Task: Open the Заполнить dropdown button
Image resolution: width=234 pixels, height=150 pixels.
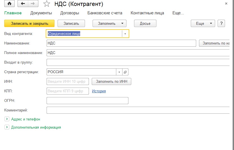Action: point(109,23)
